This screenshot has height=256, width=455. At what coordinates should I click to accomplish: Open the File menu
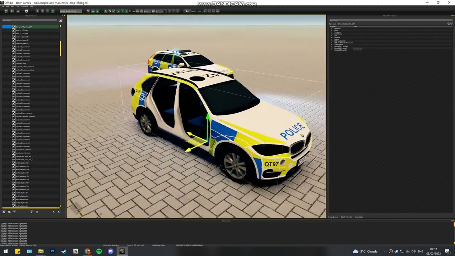[3, 6]
